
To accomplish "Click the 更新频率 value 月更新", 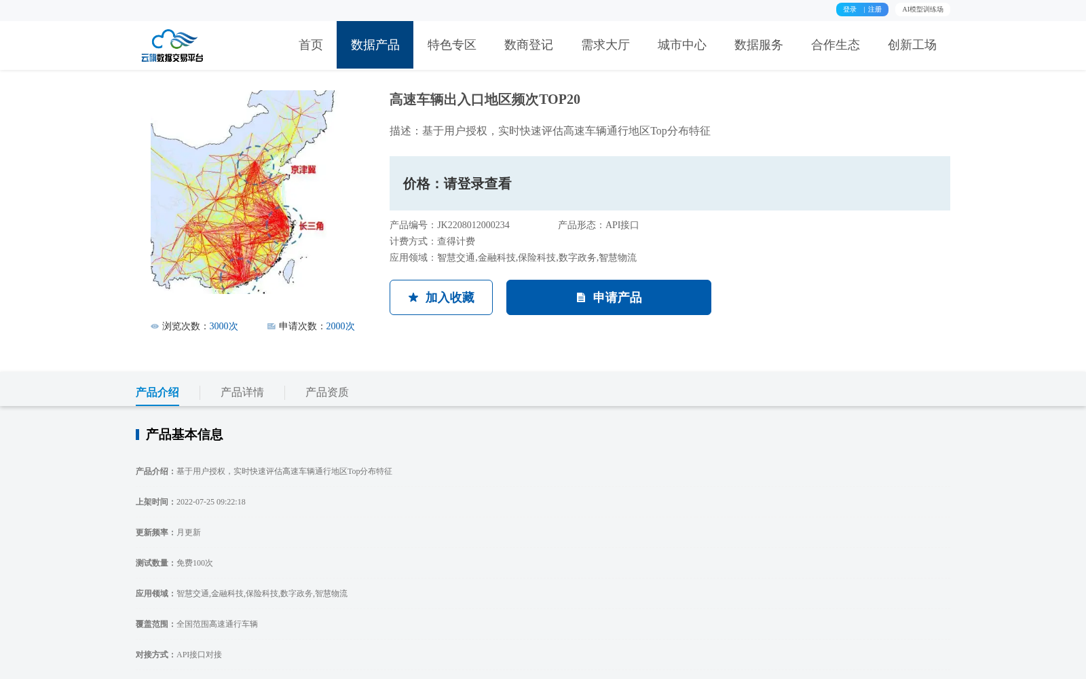I will tap(189, 532).
